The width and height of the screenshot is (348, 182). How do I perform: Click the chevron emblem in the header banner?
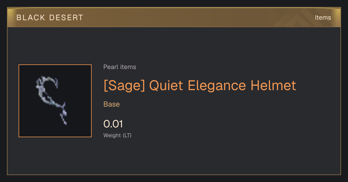click(302, 18)
